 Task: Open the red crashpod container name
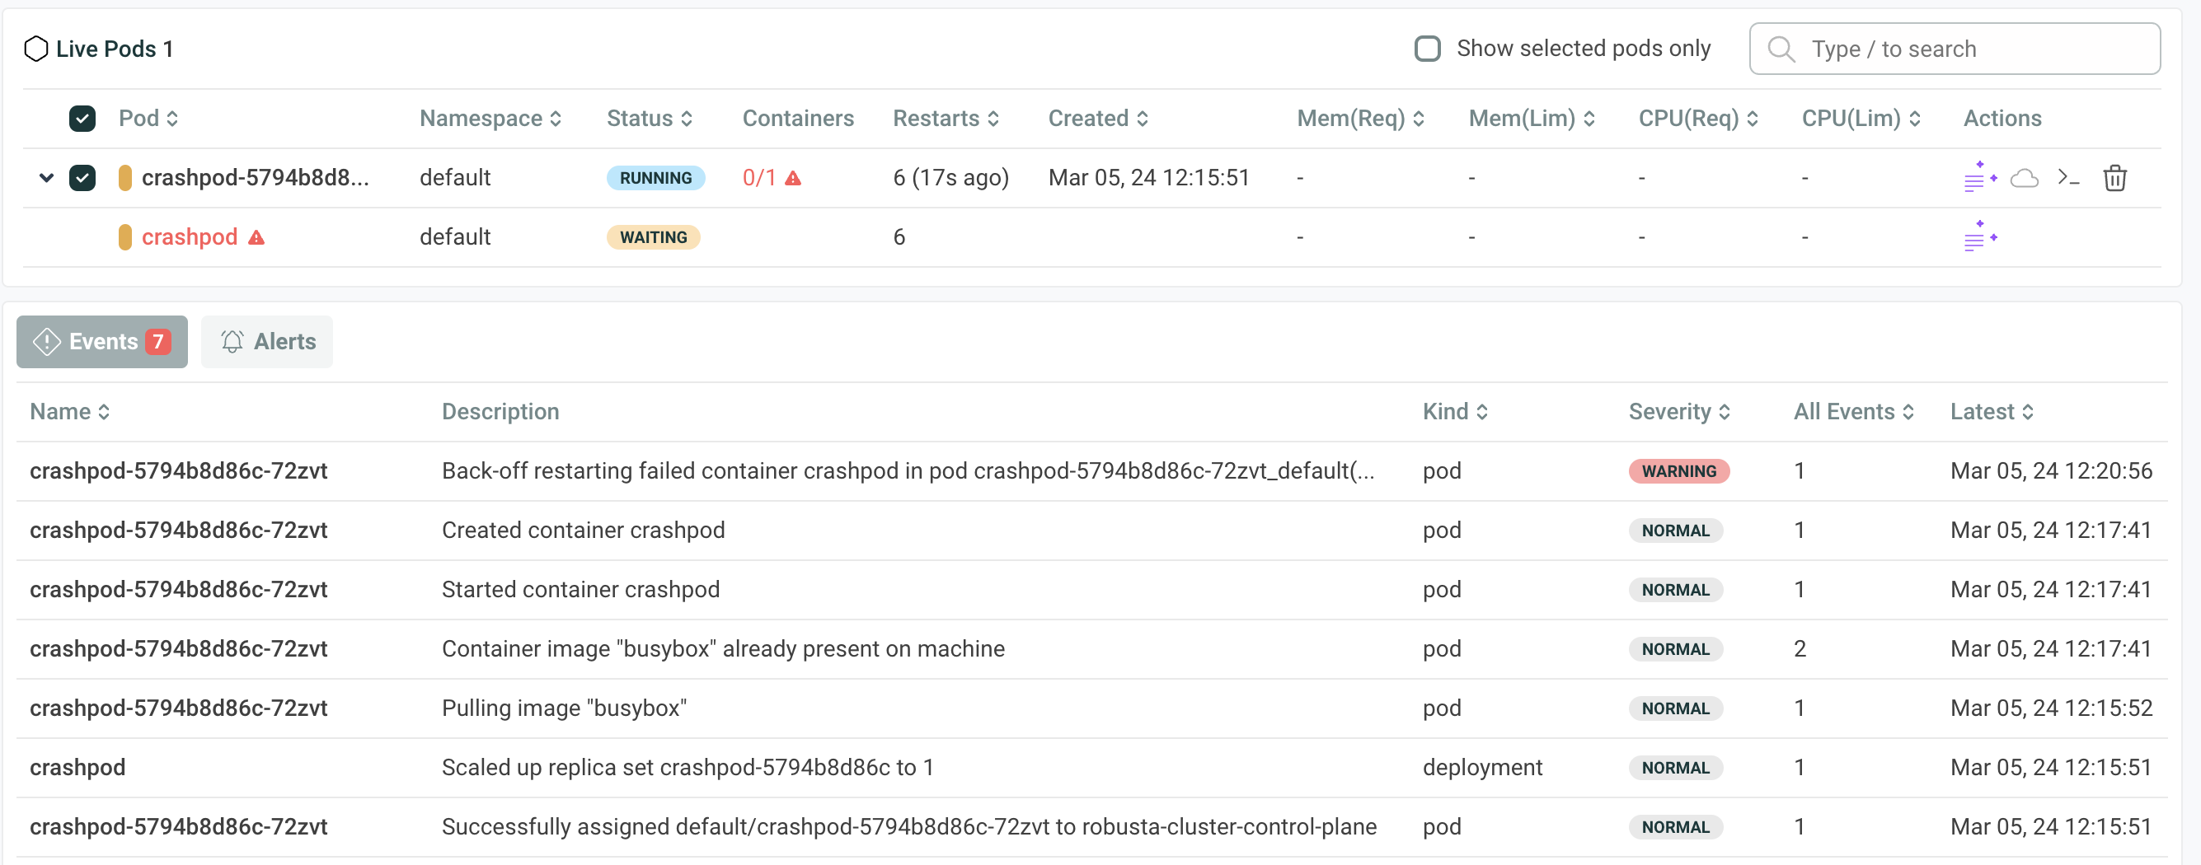point(190,236)
